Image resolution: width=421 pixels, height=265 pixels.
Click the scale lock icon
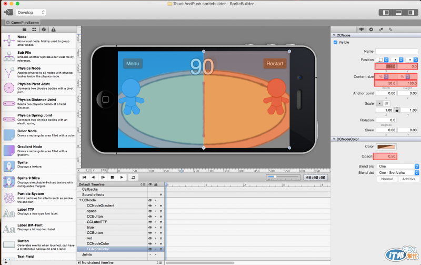pyautogui.click(x=397, y=110)
